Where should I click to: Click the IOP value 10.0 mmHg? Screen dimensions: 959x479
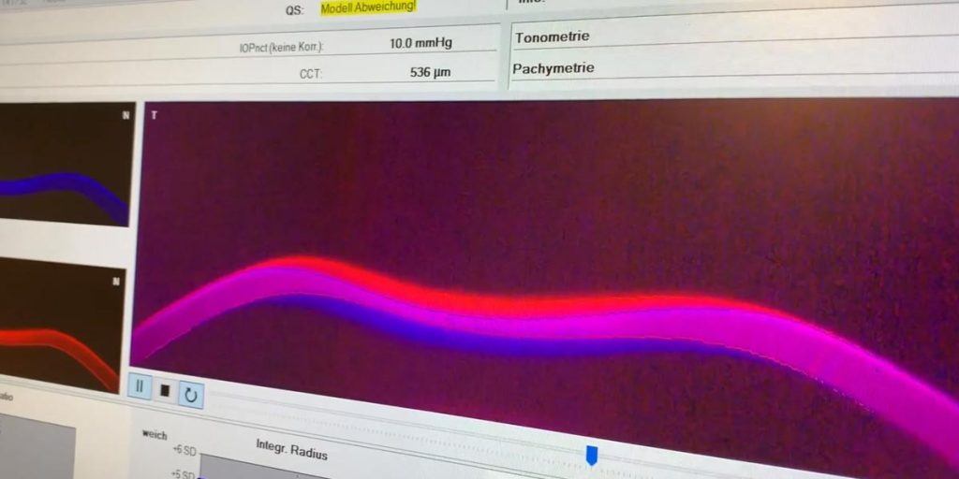(x=420, y=43)
